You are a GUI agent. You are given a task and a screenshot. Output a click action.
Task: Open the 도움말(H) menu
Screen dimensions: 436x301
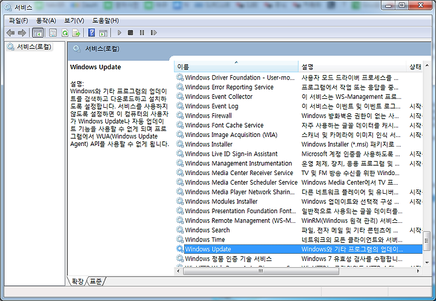tap(105, 21)
